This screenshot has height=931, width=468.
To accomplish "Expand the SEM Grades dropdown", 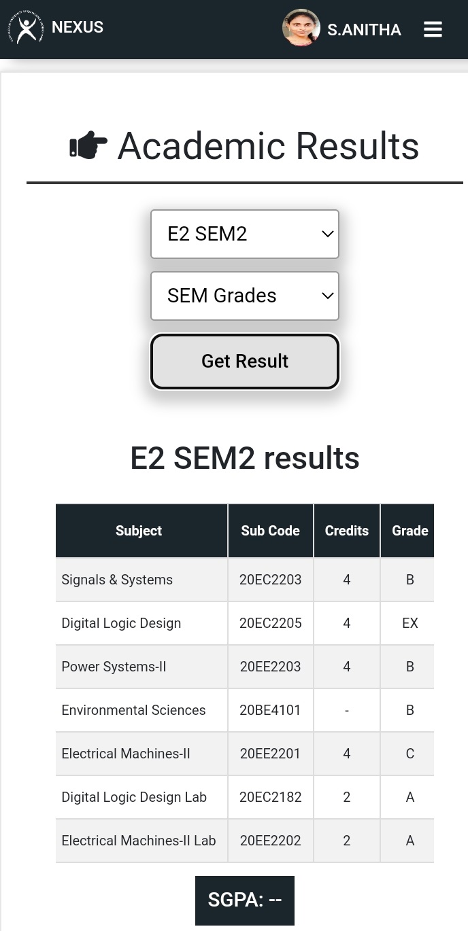I will (x=245, y=296).
